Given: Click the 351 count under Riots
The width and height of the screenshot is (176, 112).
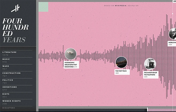Looking at the screenshot, I should click(x=5, y=97).
